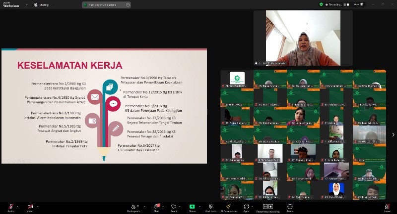Click the green encryption shield icon
This screenshot has height=214, width=397.
click(321, 4)
